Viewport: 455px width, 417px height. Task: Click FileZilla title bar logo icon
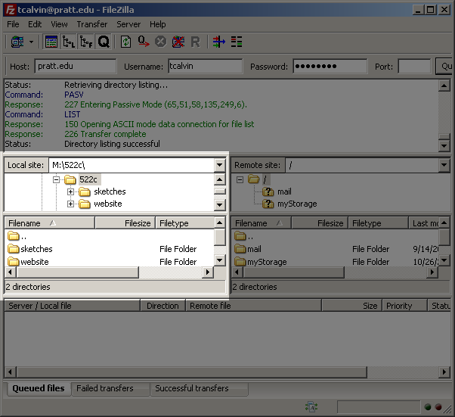coord(10,10)
